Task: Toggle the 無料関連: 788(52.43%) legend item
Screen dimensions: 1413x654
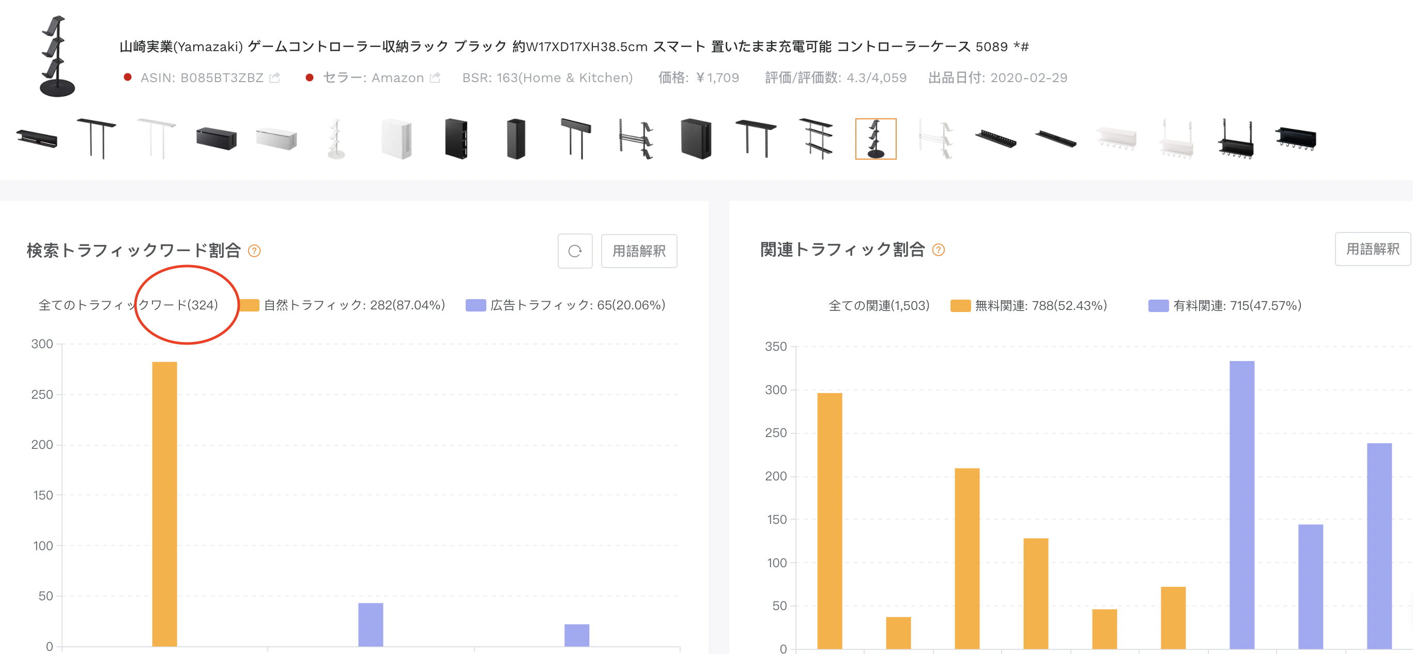Action: 1029,306
